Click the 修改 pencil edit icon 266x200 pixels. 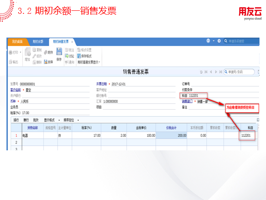34,56
